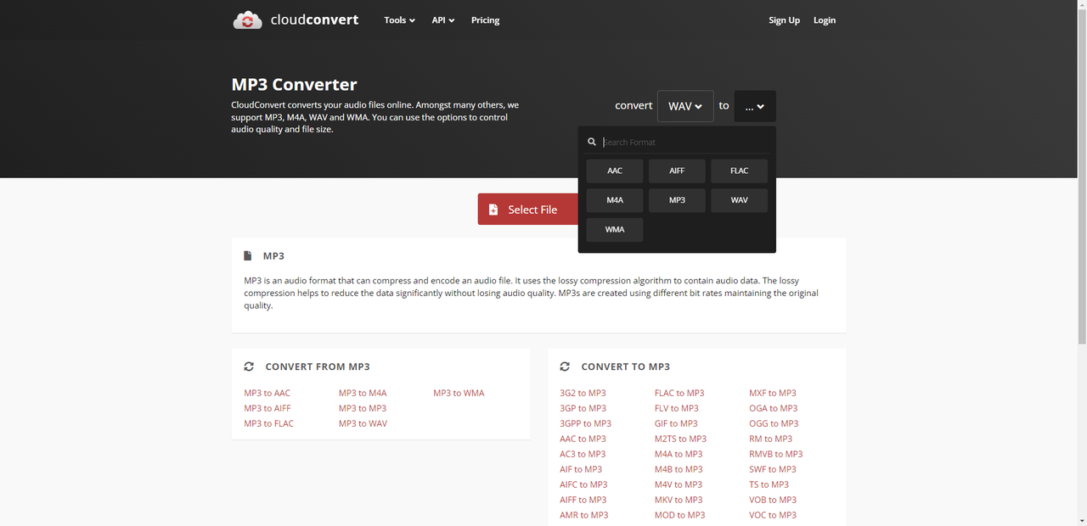Screen dimensions: 1087x526
Task: Open the MP3 to AAC link
Action: click(x=267, y=393)
